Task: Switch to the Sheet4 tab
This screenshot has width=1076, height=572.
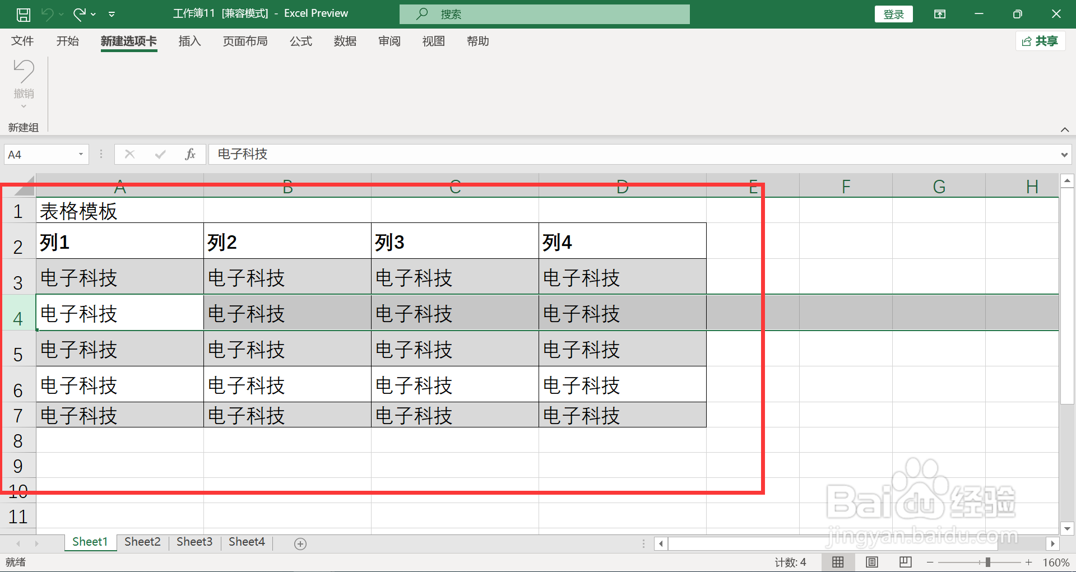Action: pyautogui.click(x=247, y=542)
